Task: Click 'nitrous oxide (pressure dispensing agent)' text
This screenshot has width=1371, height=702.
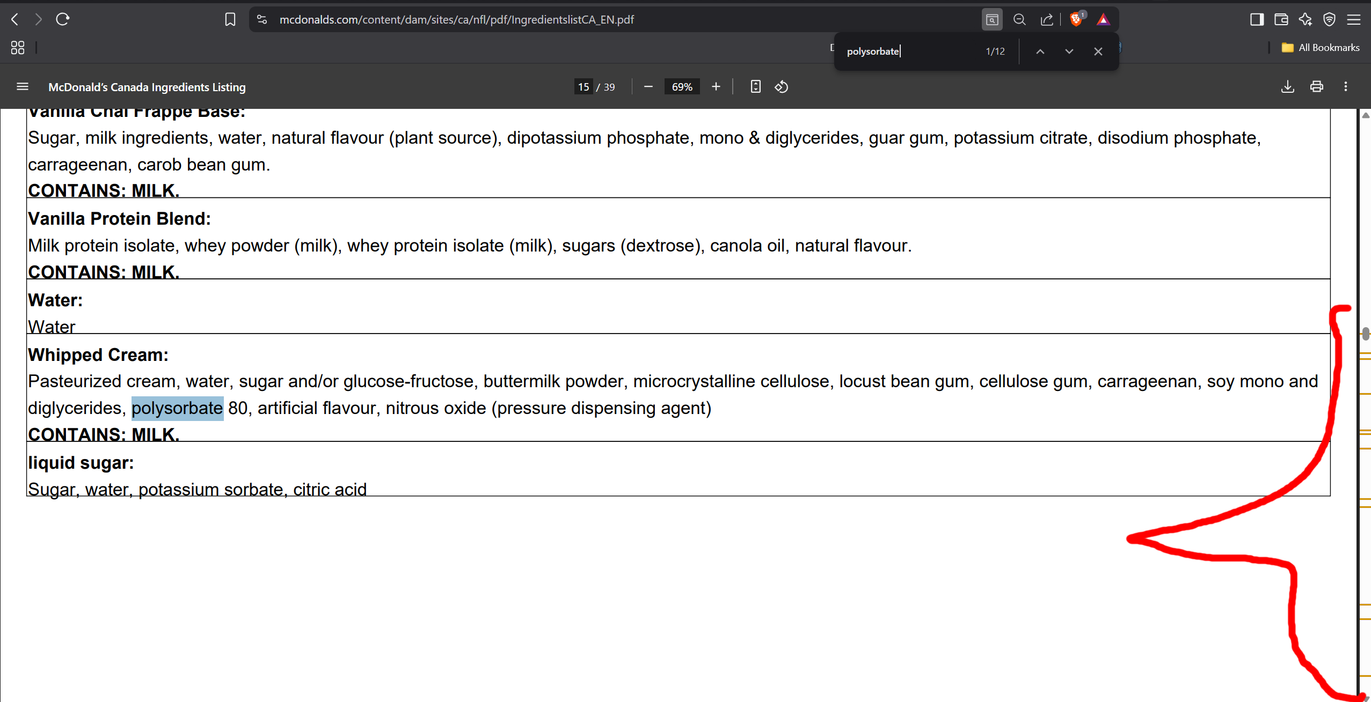Action: [549, 408]
